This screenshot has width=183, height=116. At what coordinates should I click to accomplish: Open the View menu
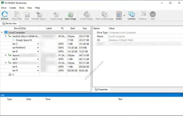click(x=30, y=8)
